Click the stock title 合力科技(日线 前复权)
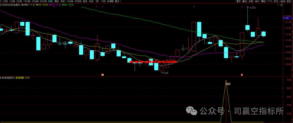 click(x=11, y=5)
